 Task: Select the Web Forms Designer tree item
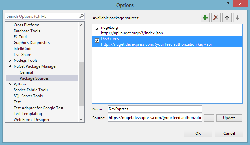coord(31,120)
